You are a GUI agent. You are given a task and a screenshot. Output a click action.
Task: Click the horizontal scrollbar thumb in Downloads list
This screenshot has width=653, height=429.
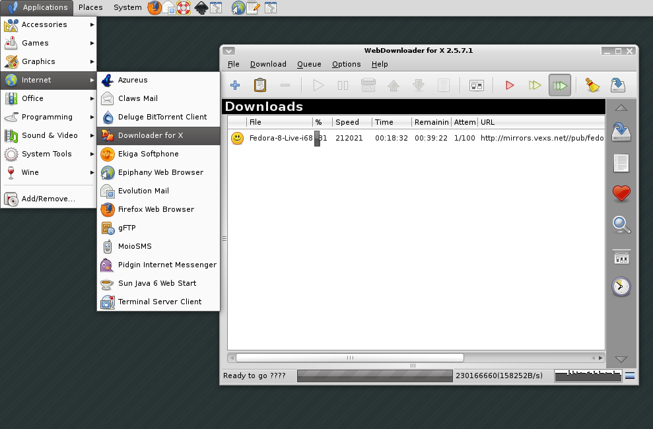pos(350,358)
